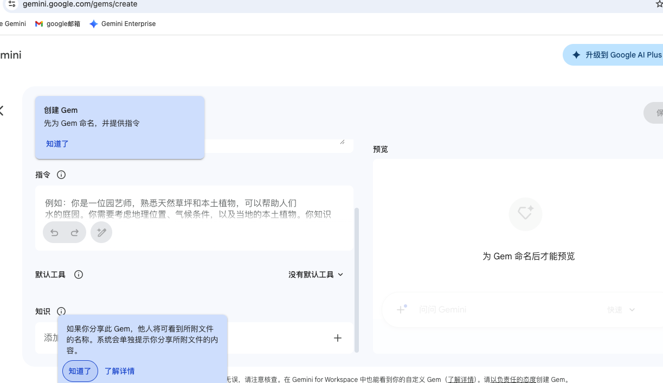The width and height of the screenshot is (663, 383).
Task: Click the 默认工具 label
Action: coord(50,275)
